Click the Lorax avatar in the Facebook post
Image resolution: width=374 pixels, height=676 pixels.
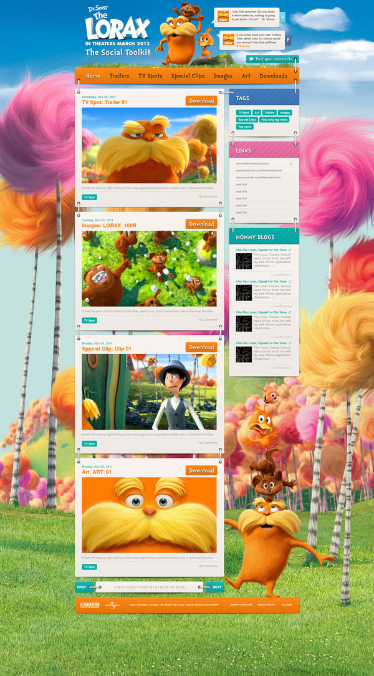click(x=229, y=40)
